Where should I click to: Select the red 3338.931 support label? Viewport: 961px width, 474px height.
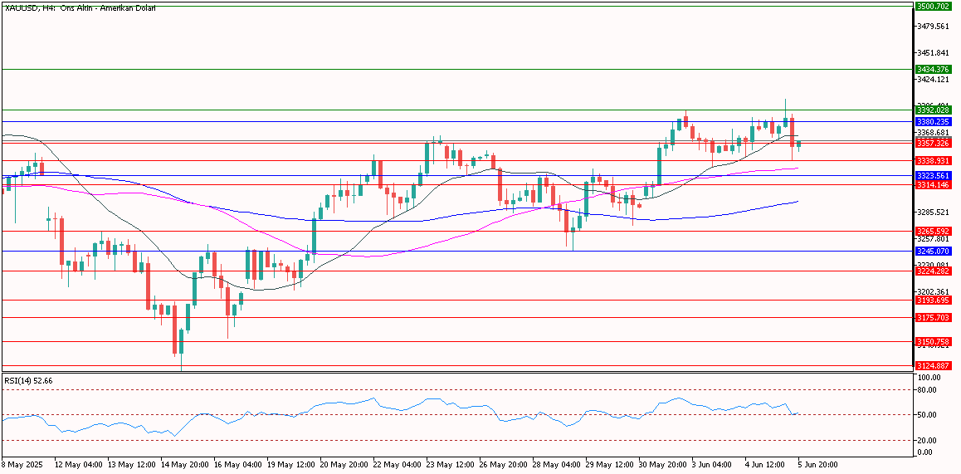932,161
